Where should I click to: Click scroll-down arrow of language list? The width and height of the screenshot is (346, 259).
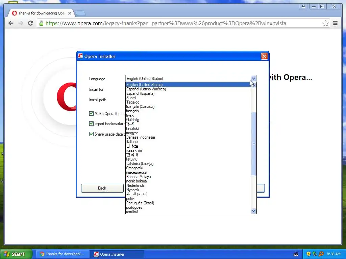[253, 211]
